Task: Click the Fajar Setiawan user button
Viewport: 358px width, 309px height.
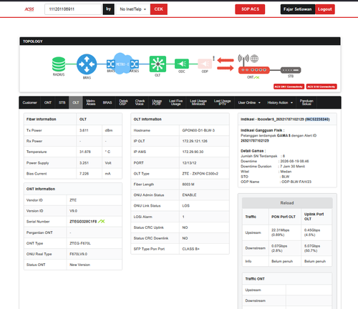Action: click(x=298, y=9)
